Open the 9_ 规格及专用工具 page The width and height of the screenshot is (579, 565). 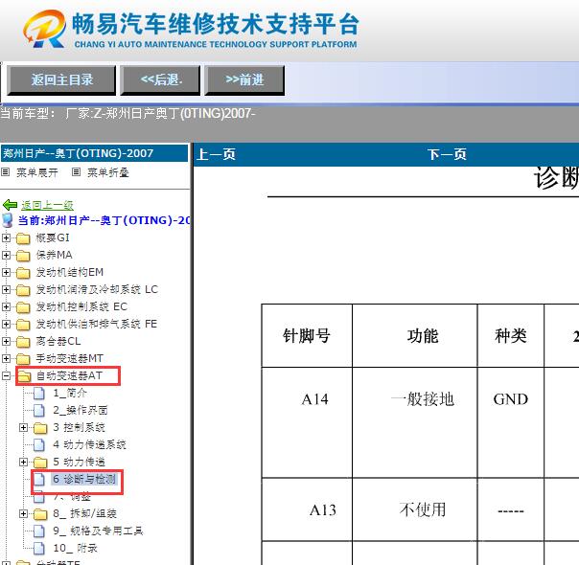coord(98,531)
